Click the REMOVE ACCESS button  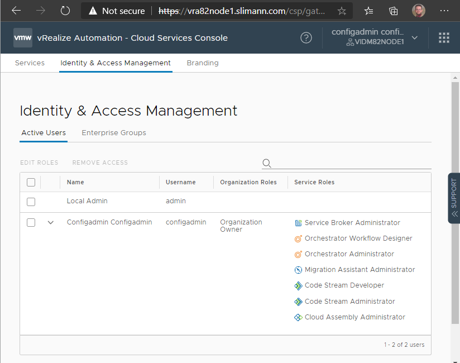click(x=100, y=163)
